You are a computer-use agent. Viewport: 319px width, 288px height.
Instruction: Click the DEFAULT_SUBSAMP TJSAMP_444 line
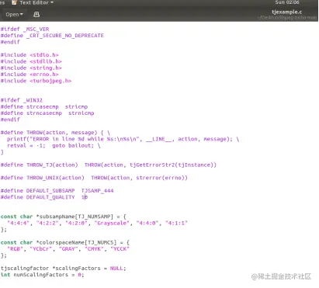coord(57,191)
